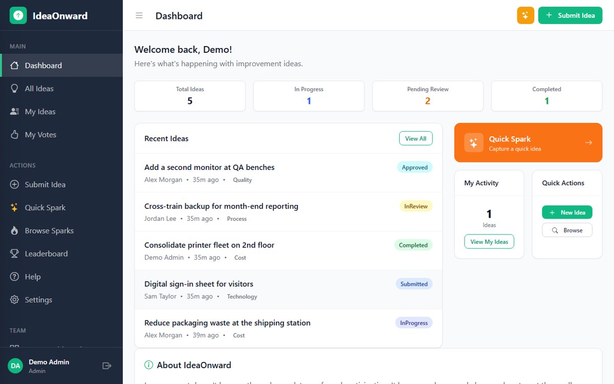This screenshot has width=614, height=384.
Task: Open idea 'Reduce packaging waste at the shipping station'
Action: [288, 328]
